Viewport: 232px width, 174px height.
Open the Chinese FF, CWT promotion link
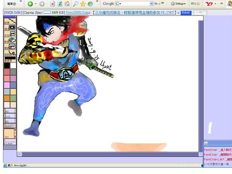pyautogui.click(x=135, y=13)
